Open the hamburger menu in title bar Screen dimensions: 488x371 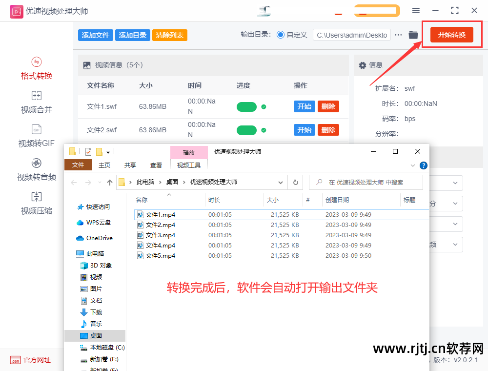[416, 11]
